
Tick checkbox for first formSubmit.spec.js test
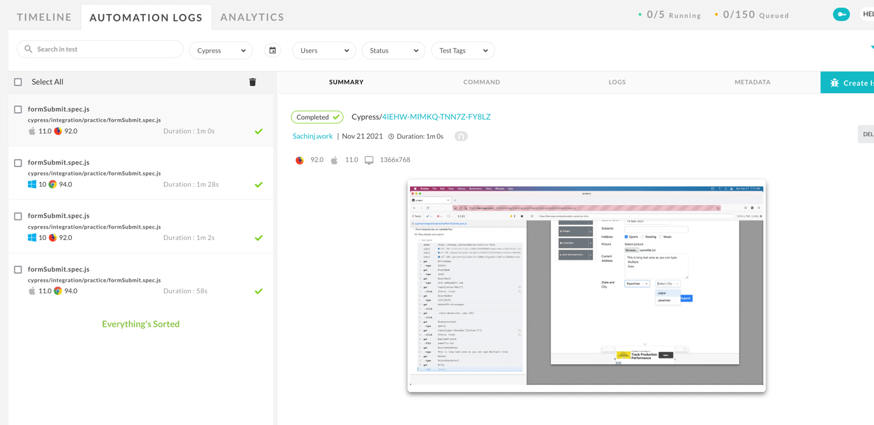click(x=18, y=110)
